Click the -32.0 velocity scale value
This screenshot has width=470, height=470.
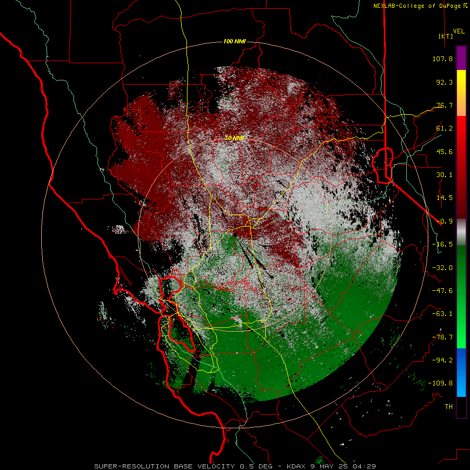click(x=442, y=268)
